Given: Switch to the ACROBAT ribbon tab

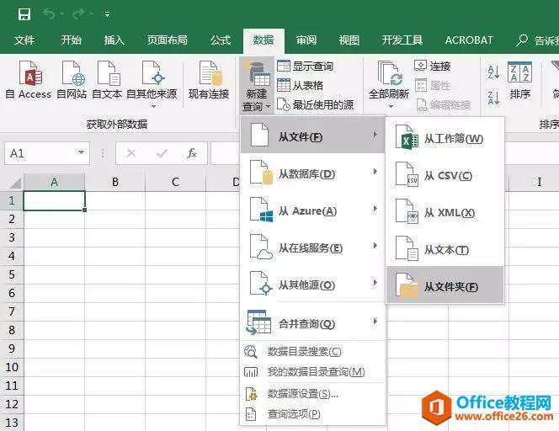Looking at the screenshot, I should pos(469,40).
